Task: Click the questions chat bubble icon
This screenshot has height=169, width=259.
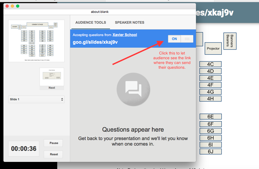Action: tap(133, 89)
